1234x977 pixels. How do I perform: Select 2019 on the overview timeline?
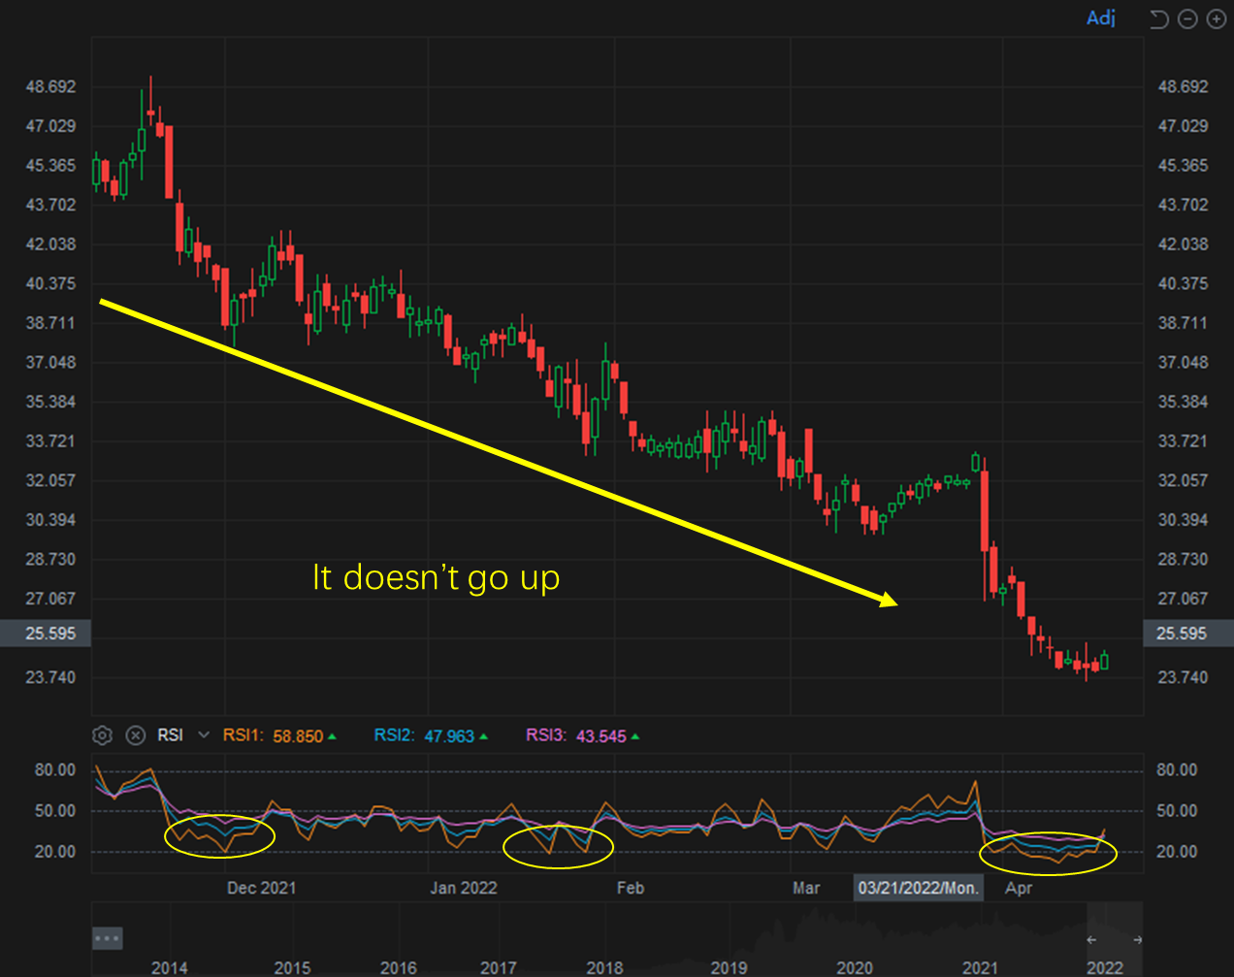coord(729,967)
